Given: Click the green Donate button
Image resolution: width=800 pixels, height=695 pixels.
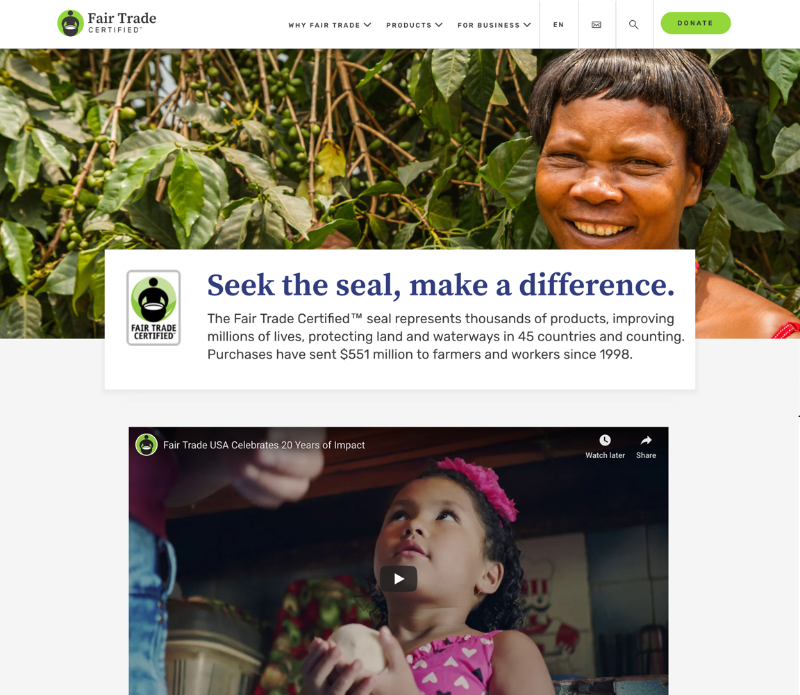Looking at the screenshot, I should 695,23.
